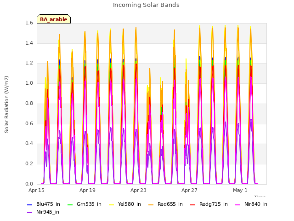
Task: Select the orange Red655_in legend swatch
Action: tap(151, 204)
